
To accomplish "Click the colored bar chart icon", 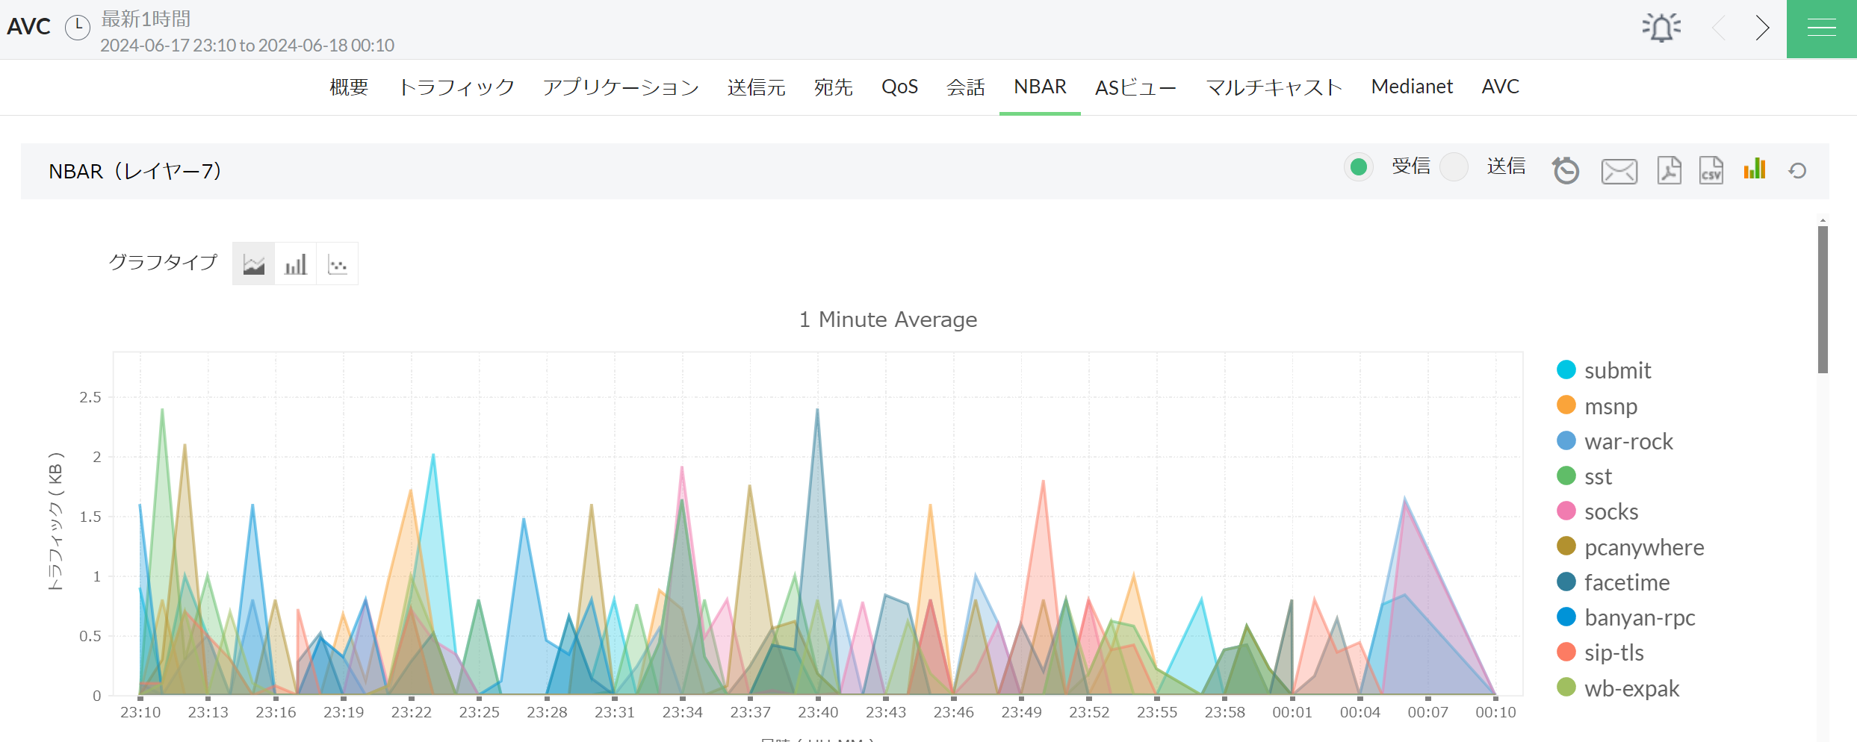I will tap(1754, 169).
